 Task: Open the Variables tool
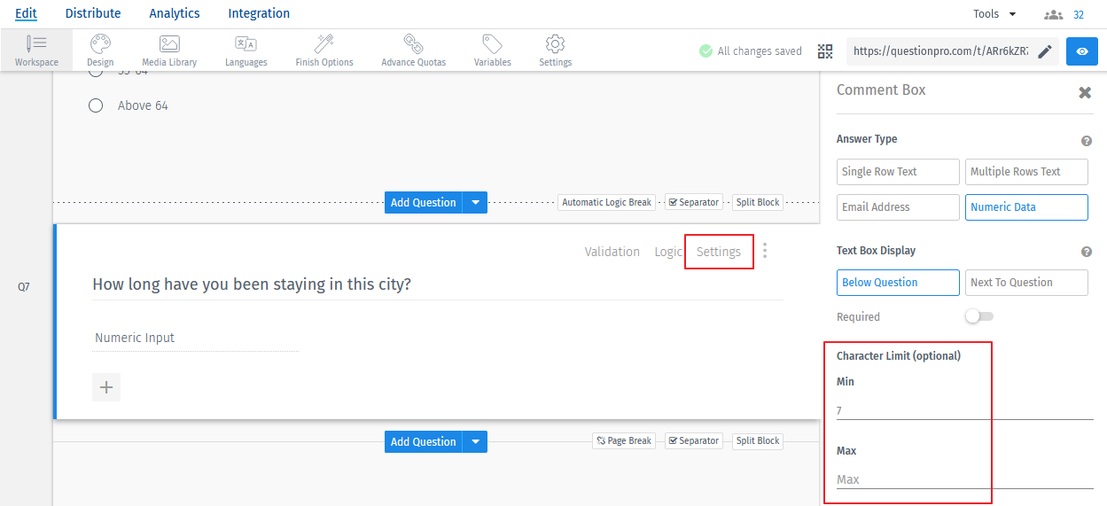[492, 51]
